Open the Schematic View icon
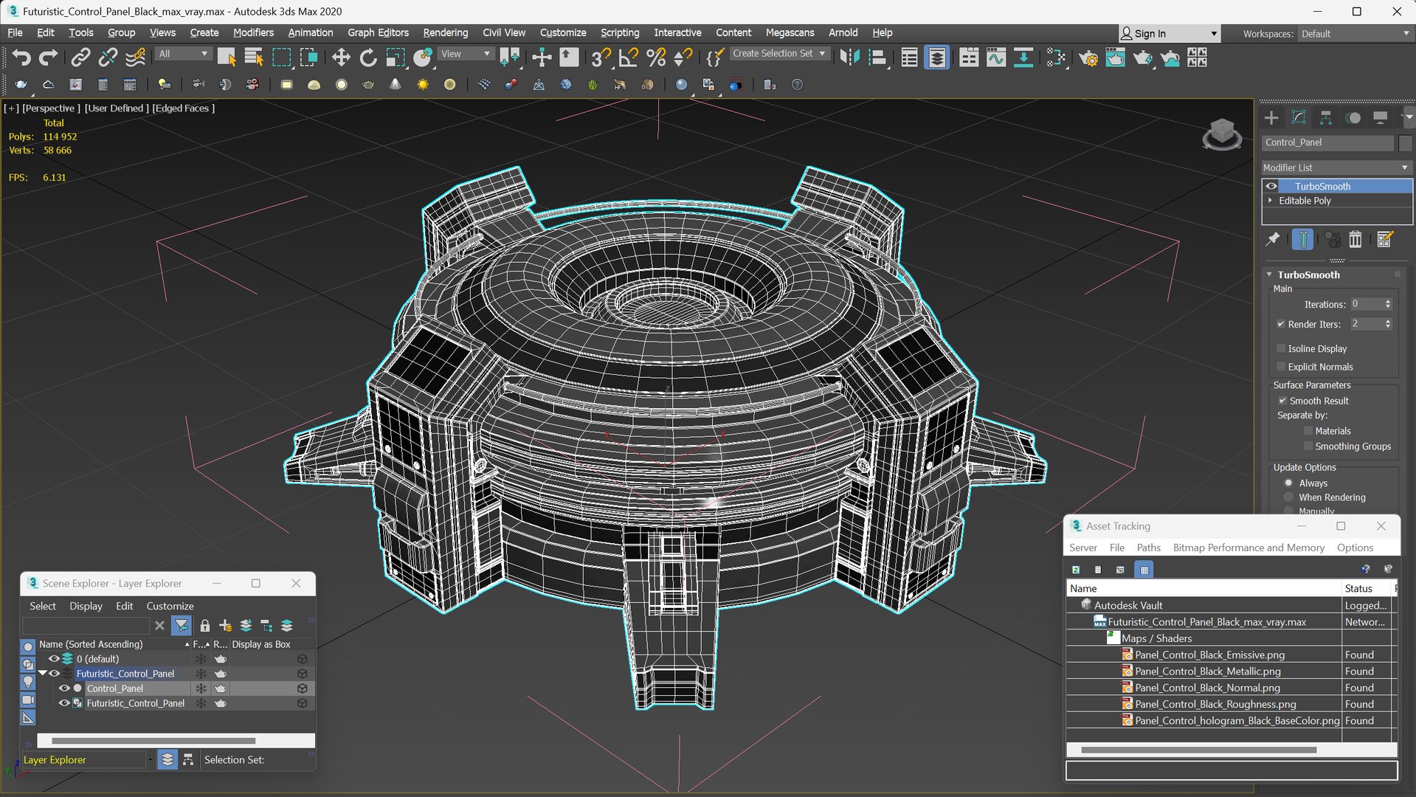1416x797 pixels. pos(1023,57)
